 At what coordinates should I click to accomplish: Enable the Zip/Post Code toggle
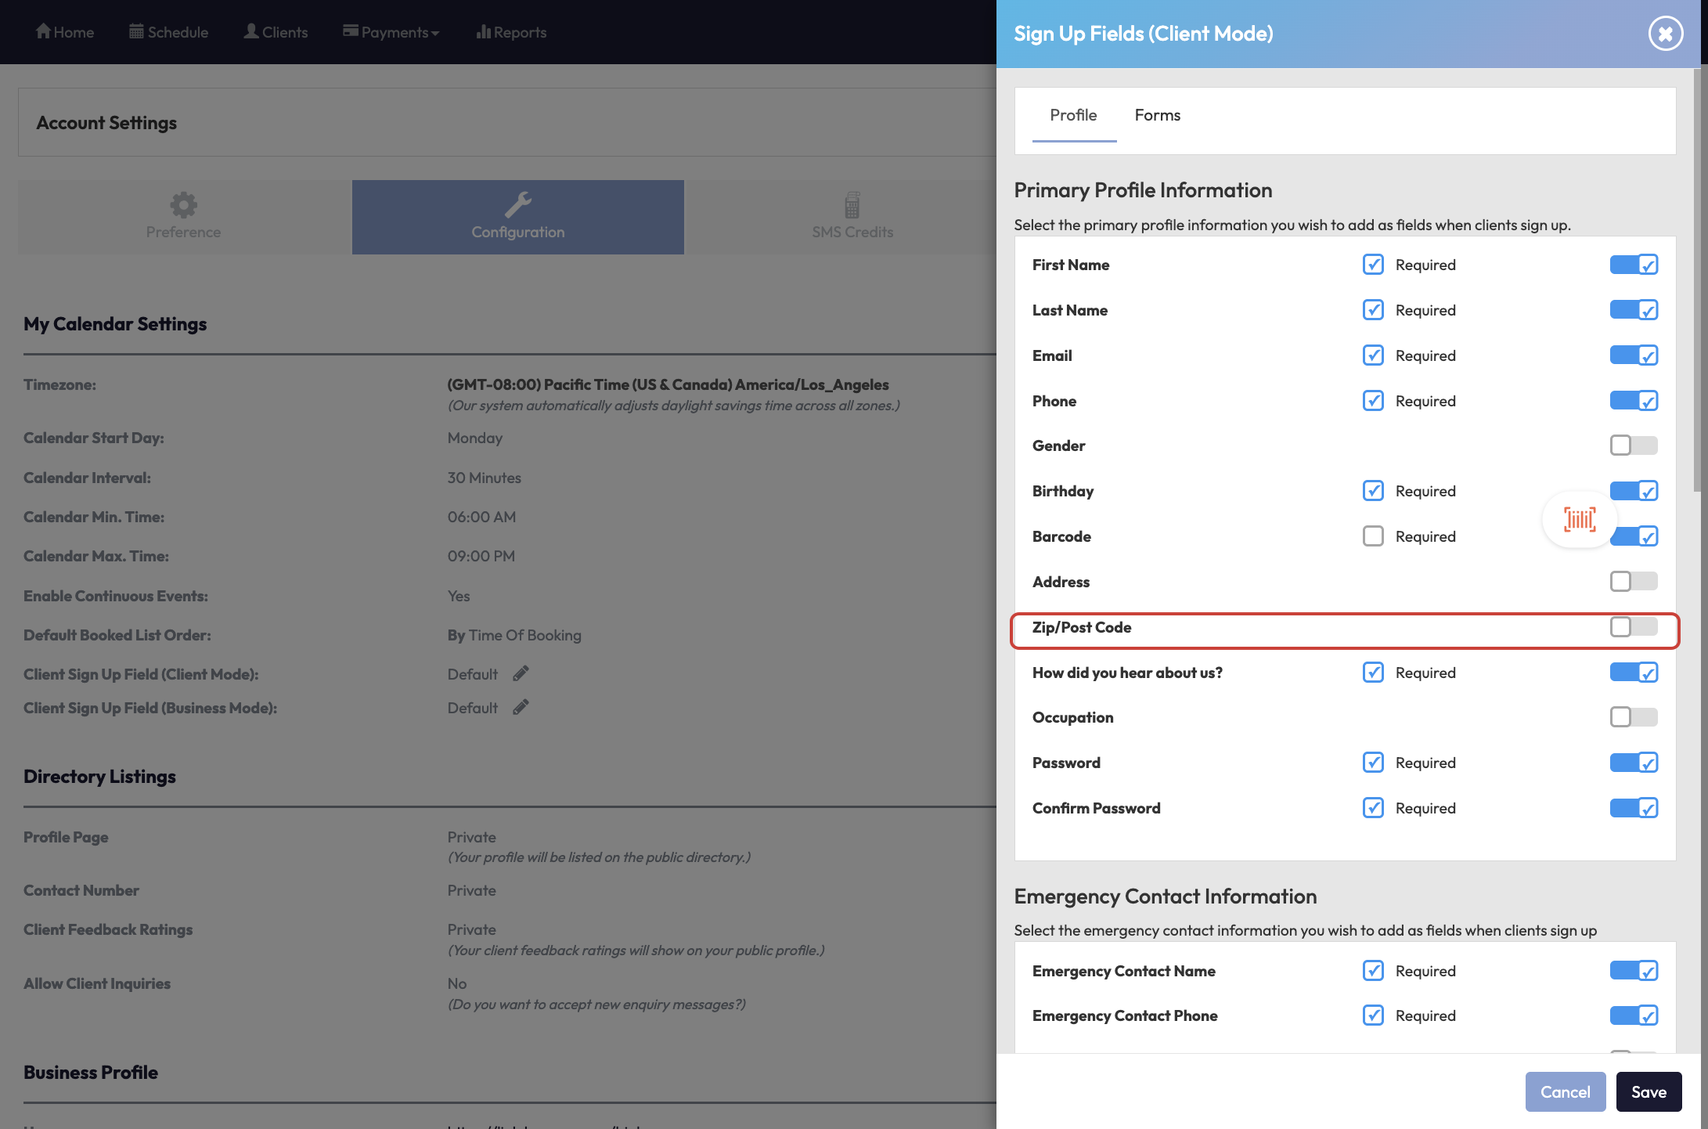point(1633,627)
